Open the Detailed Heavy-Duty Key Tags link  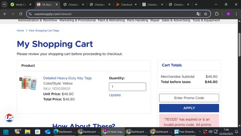coord(67,78)
